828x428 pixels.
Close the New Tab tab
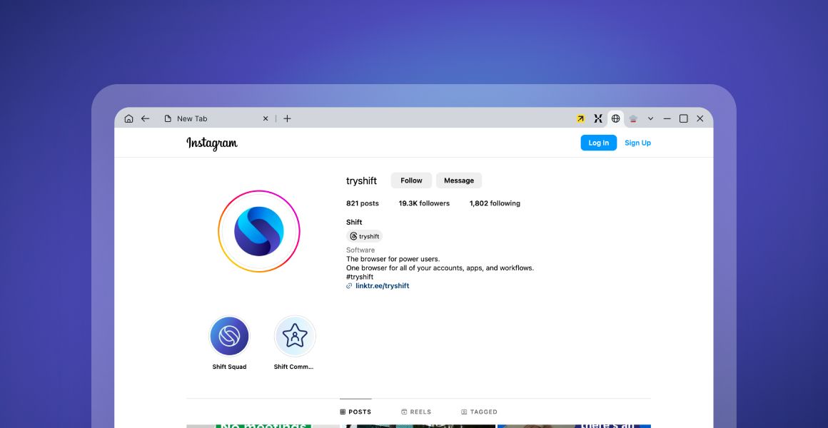[x=266, y=118]
